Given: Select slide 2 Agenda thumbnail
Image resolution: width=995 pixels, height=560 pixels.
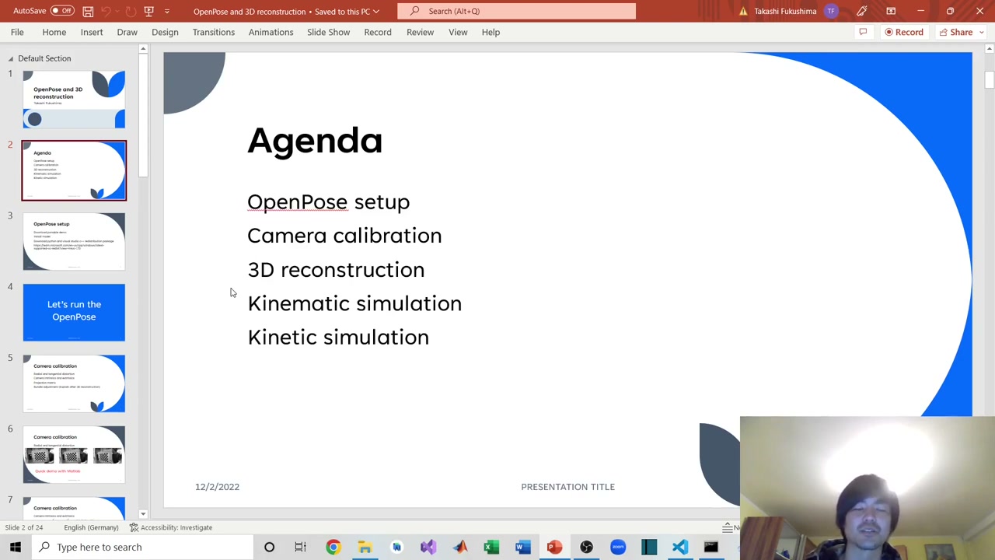Looking at the screenshot, I should 74,170.
